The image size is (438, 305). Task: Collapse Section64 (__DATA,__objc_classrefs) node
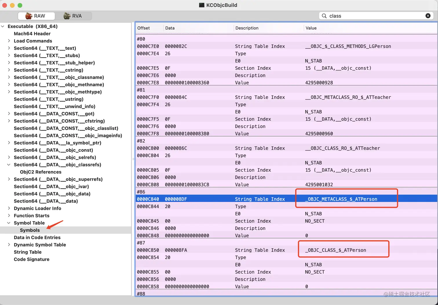click(9, 165)
